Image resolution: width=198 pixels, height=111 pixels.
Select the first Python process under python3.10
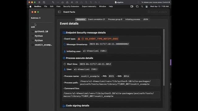coord(39,36)
